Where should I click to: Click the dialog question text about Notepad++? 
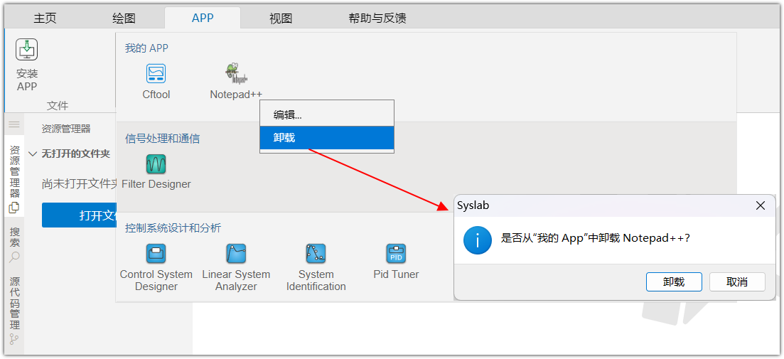(596, 238)
